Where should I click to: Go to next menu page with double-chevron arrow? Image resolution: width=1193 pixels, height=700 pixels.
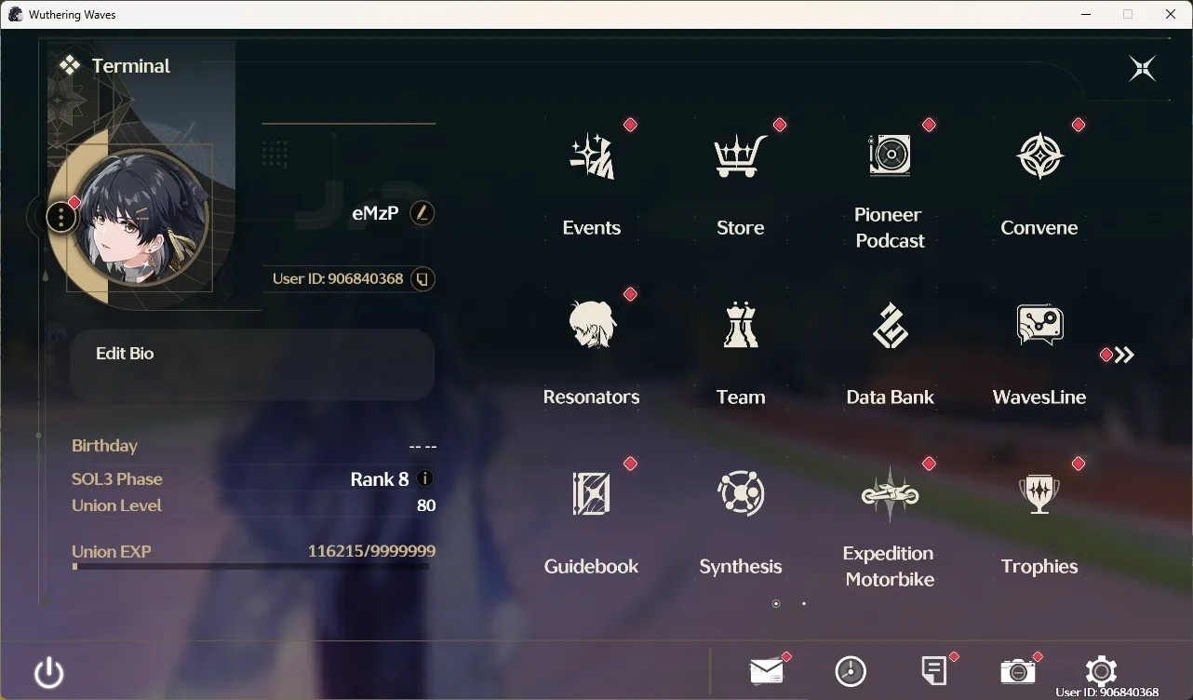pos(1125,355)
